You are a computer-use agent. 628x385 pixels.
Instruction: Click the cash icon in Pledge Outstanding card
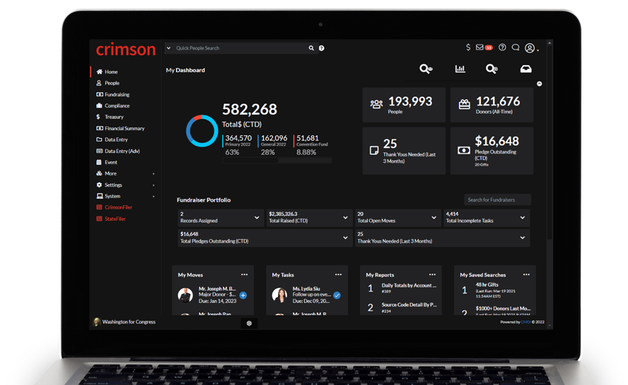coord(464,150)
